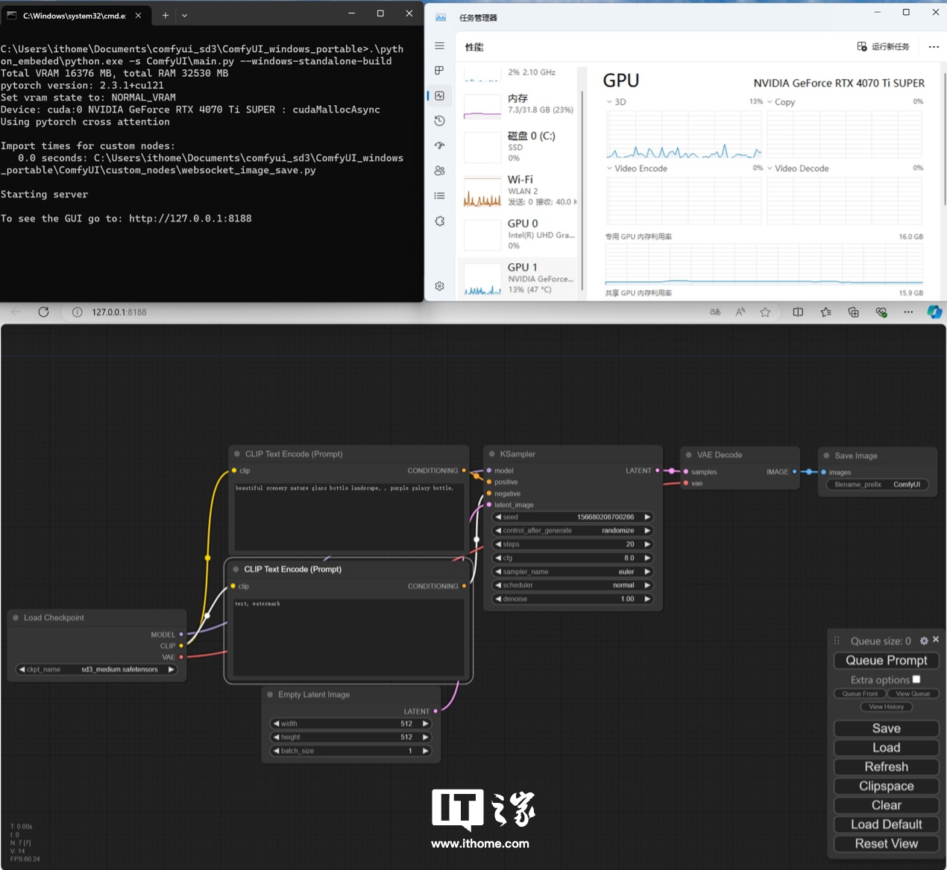Image resolution: width=947 pixels, height=870 pixels.
Task: Collapse the KSampler node via its title dot
Action: click(x=491, y=453)
